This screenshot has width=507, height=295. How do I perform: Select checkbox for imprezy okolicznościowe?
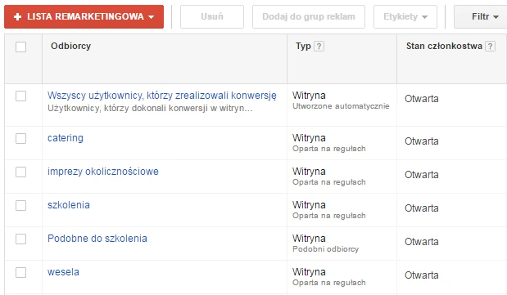(20, 172)
